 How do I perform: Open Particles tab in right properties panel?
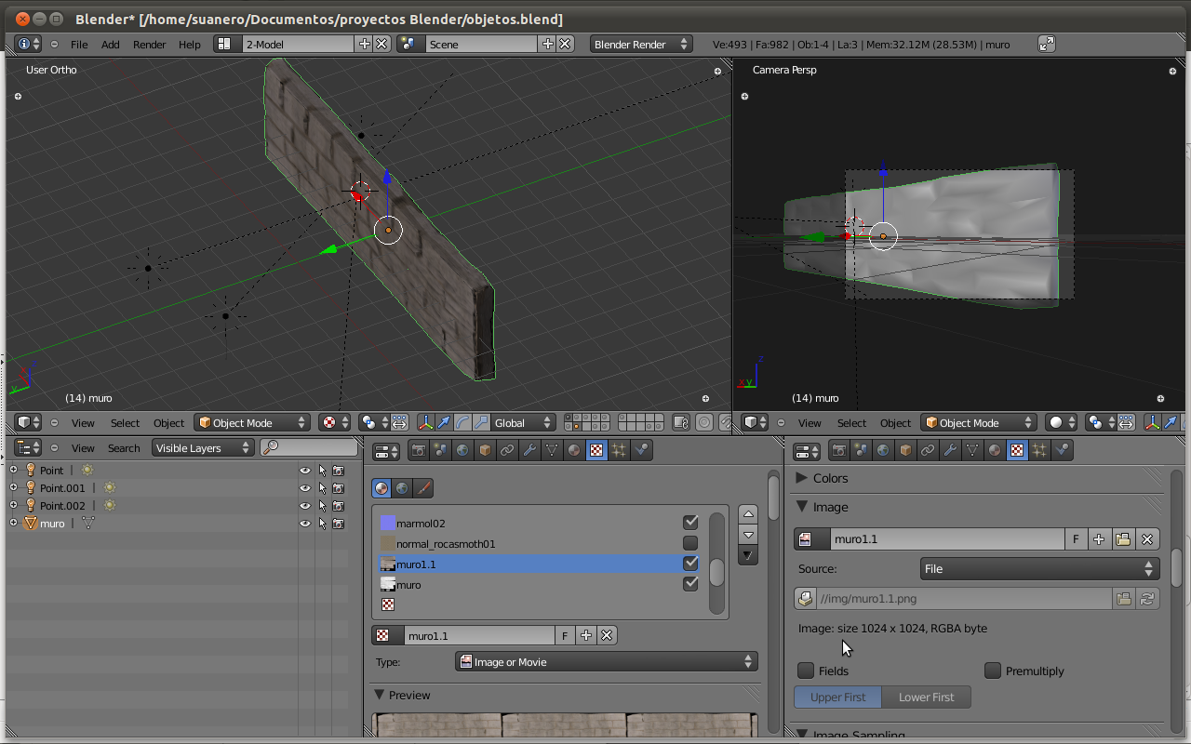coord(1039,451)
